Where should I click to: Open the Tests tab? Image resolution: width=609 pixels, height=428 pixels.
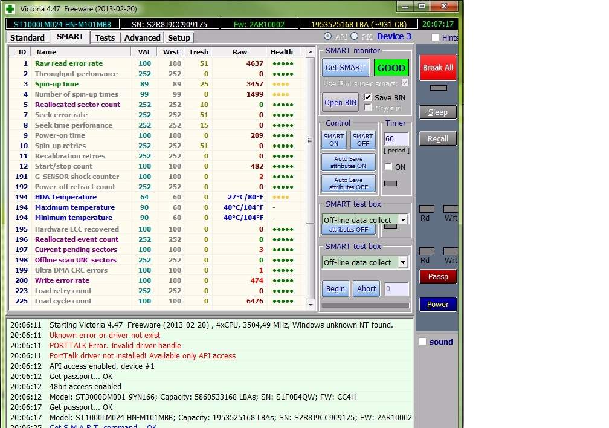(x=105, y=37)
